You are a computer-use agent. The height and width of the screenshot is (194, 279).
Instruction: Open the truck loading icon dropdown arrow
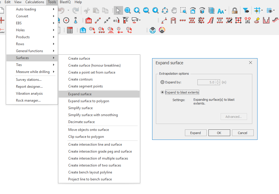pyautogui.click(x=140, y=20)
